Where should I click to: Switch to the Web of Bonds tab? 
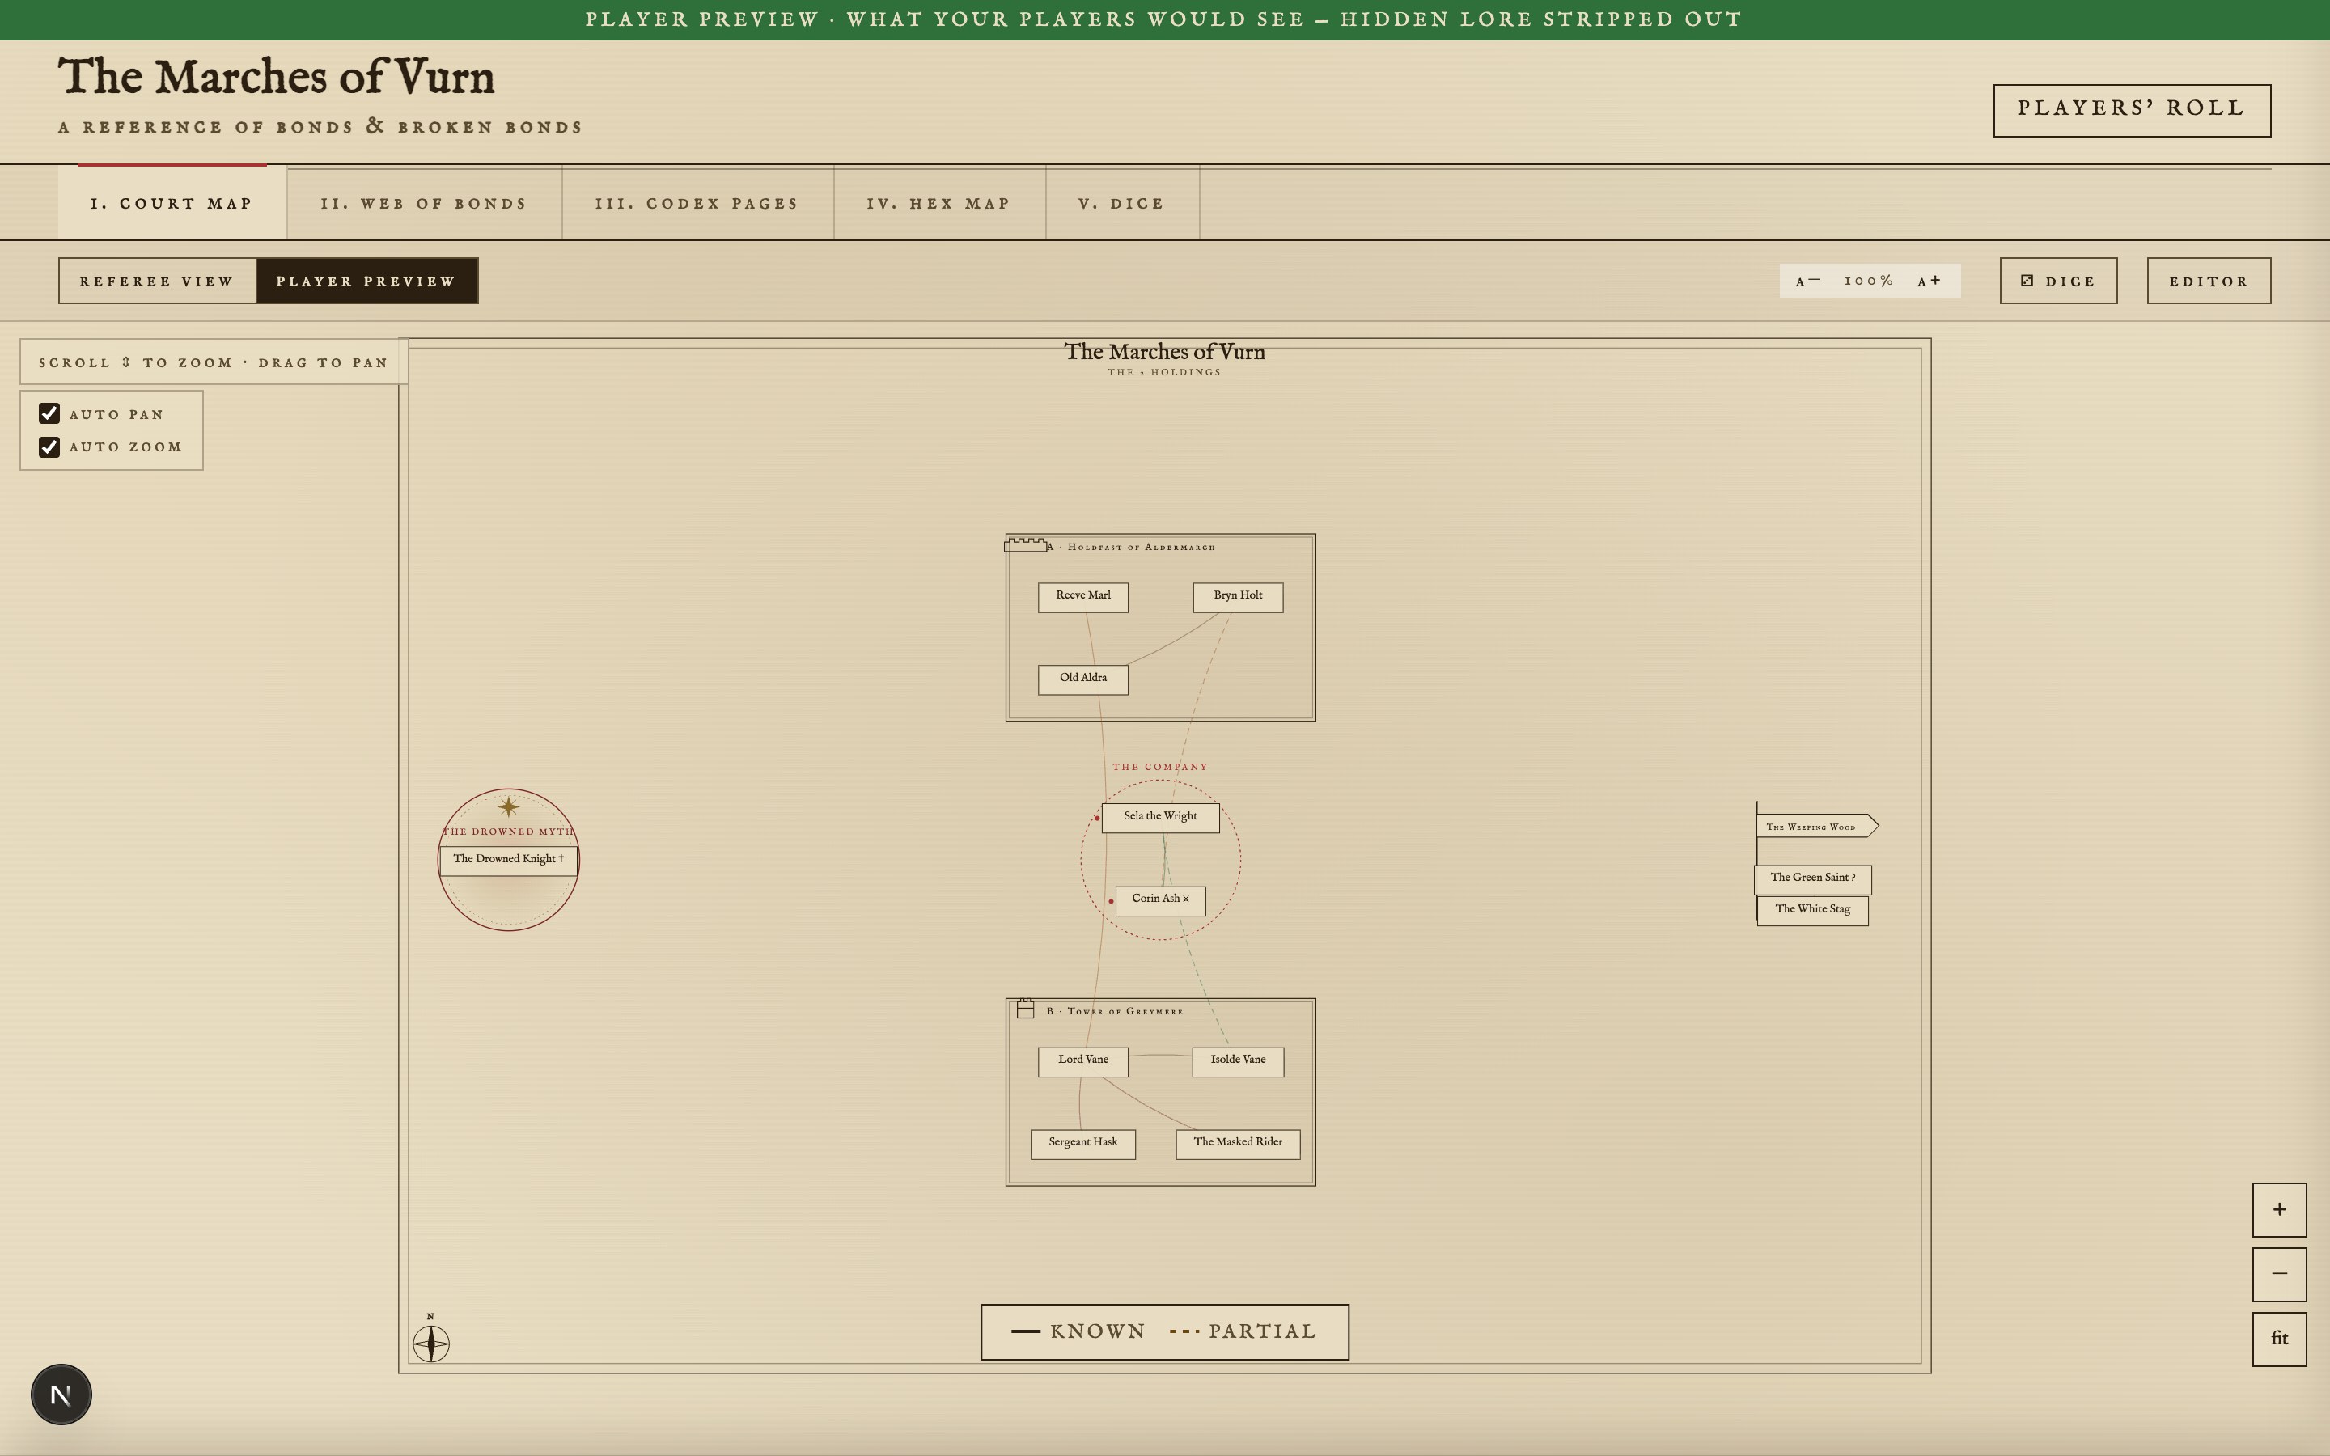coord(425,203)
